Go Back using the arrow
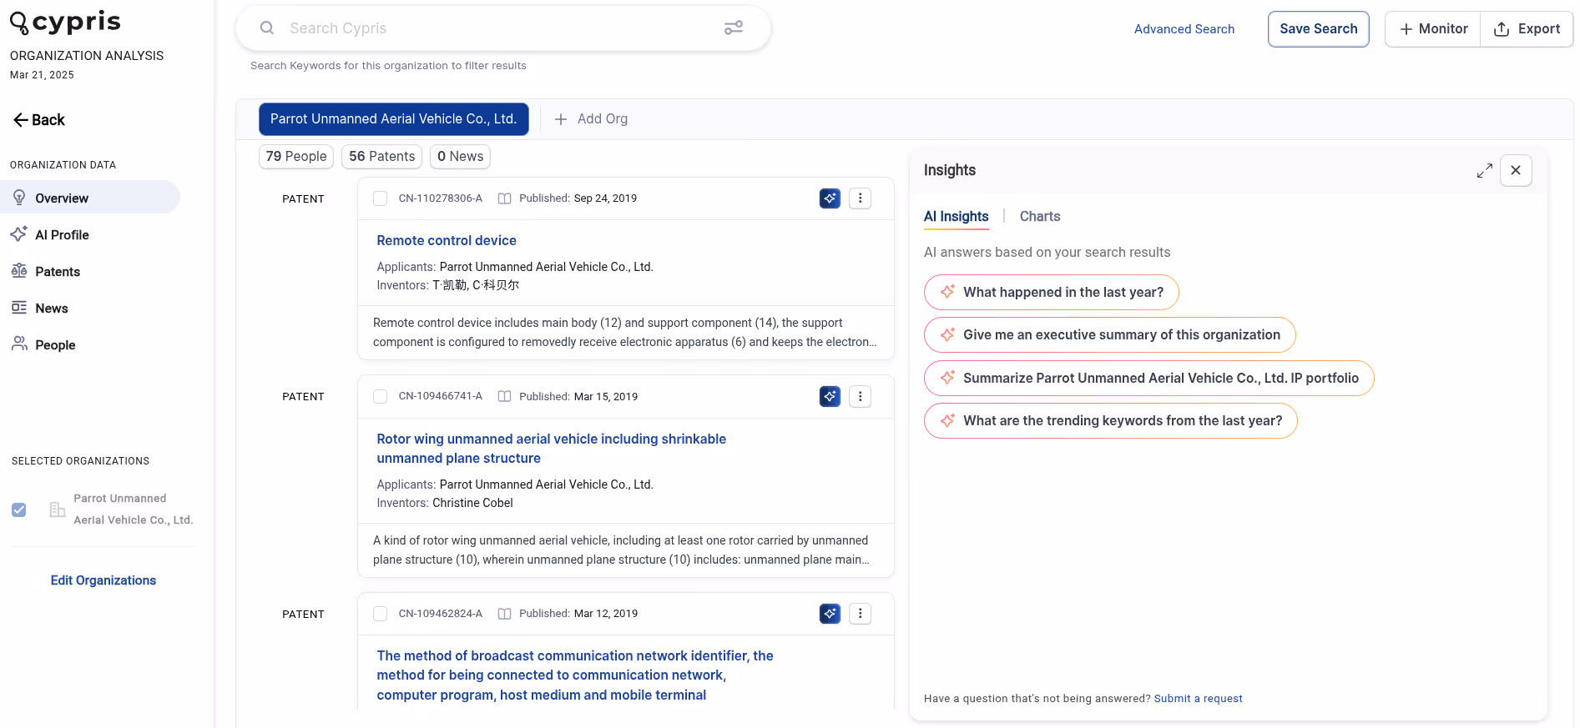Image resolution: width=1580 pixels, height=728 pixels. [38, 120]
